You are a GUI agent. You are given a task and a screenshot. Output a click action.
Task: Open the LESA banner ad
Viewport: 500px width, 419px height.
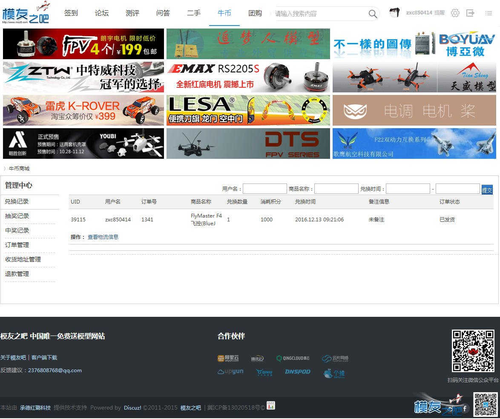[x=248, y=110]
